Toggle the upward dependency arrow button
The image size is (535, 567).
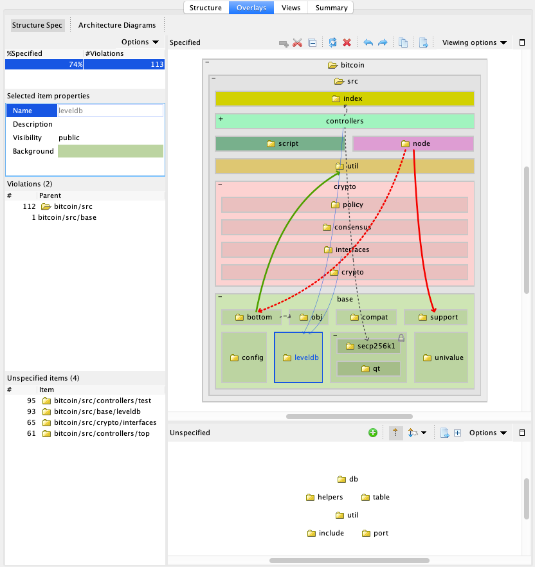click(395, 433)
